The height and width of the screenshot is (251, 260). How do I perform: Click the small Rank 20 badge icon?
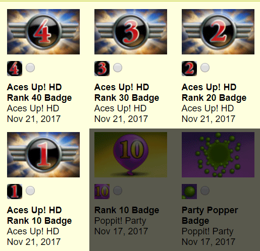pyautogui.click(x=189, y=69)
